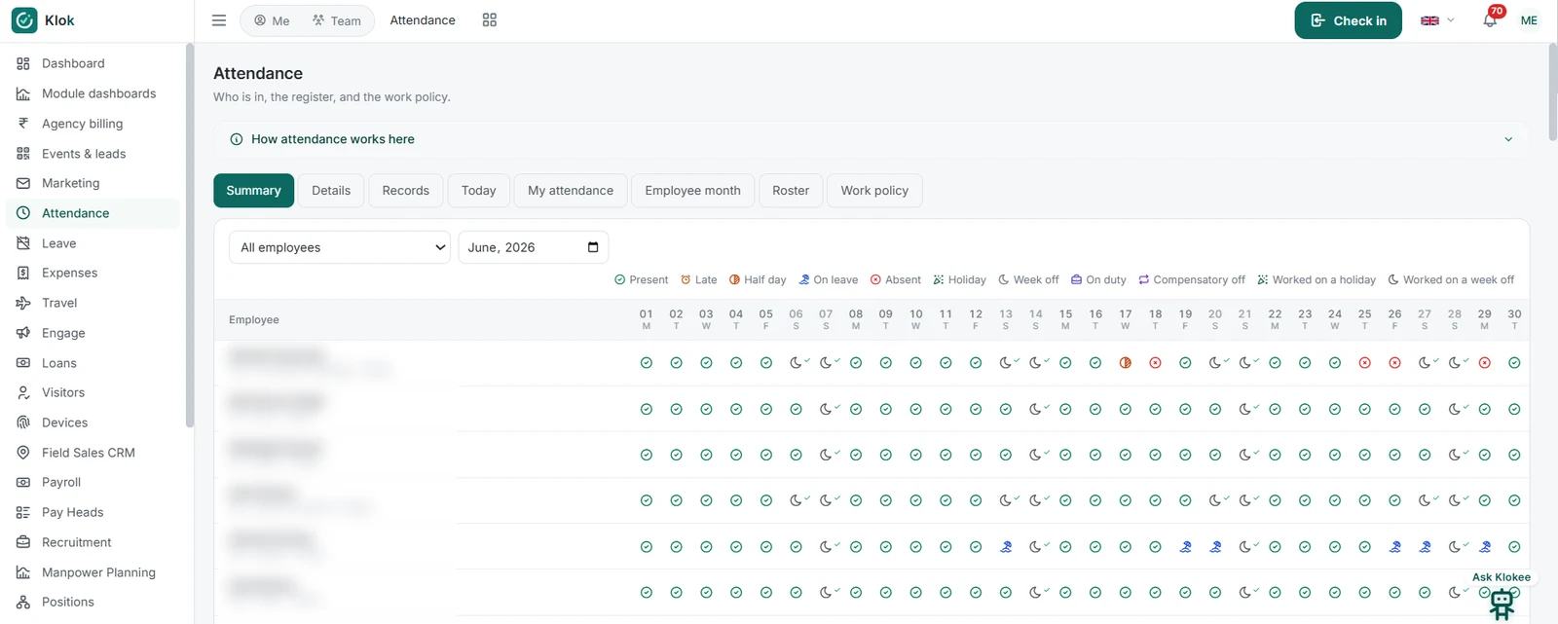
Task: Click the Employee column header
Action: pyautogui.click(x=254, y=319)
